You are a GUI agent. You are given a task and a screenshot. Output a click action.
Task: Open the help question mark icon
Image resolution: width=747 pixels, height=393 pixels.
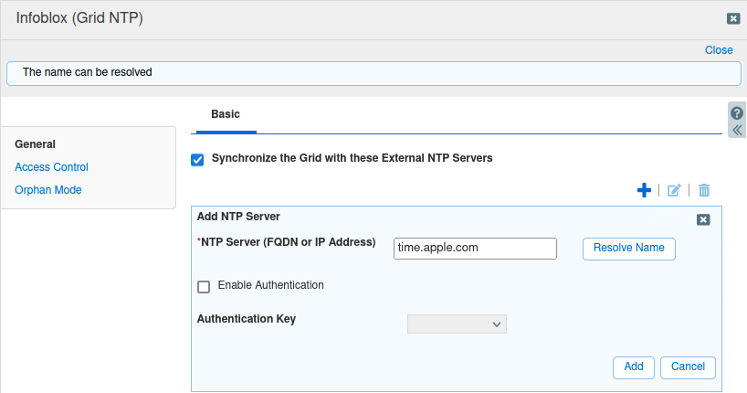(737, 113)
